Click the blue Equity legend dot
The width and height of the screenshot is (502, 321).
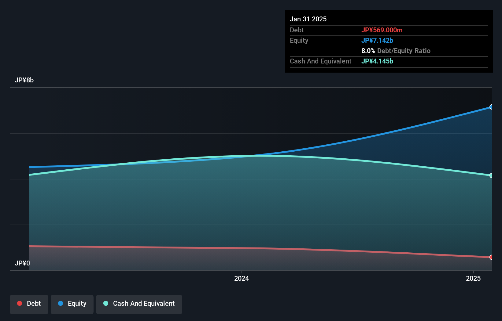[x=61, y=303]
